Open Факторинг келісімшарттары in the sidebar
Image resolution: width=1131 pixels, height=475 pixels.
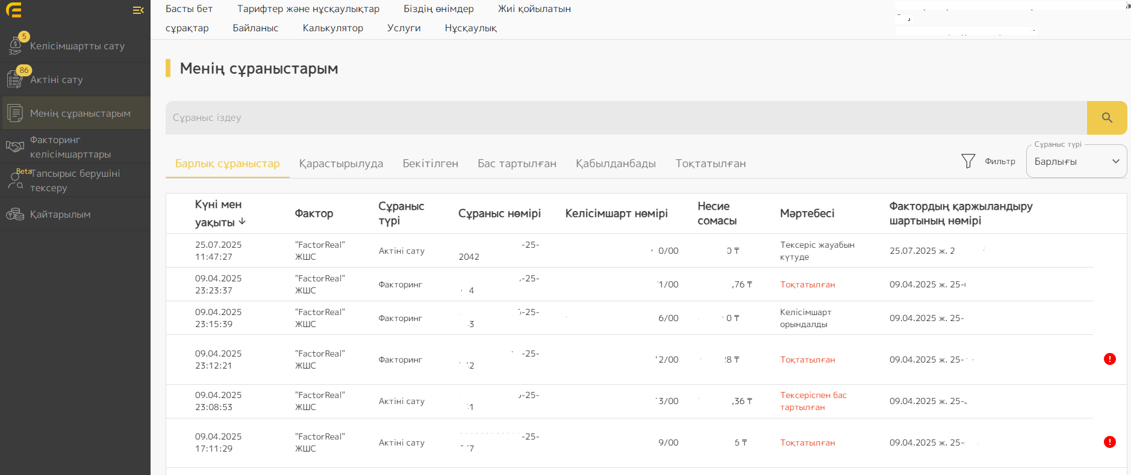pyautogui.click(x=75, y=147)
